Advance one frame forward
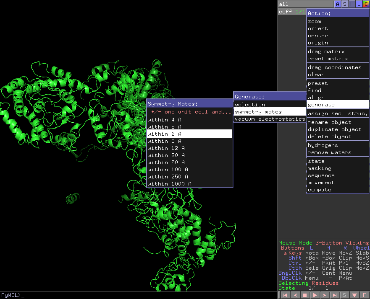The height and width of the screenshot is (299, 370). (x=325, y=295)
